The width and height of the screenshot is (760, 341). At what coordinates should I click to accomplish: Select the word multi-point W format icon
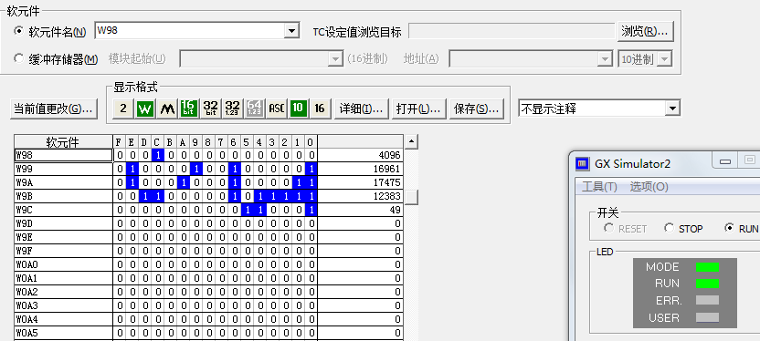click(145, 108)
